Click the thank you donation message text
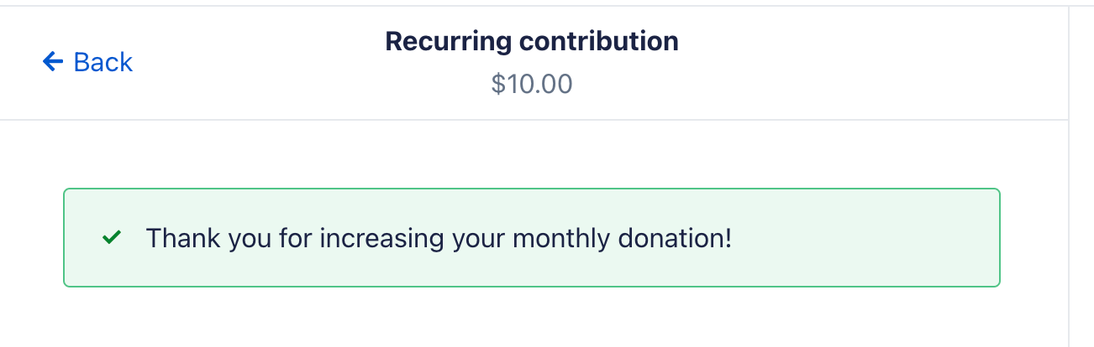The width and height of the screenshot is (1094, 347). click(x=439, y=238)
